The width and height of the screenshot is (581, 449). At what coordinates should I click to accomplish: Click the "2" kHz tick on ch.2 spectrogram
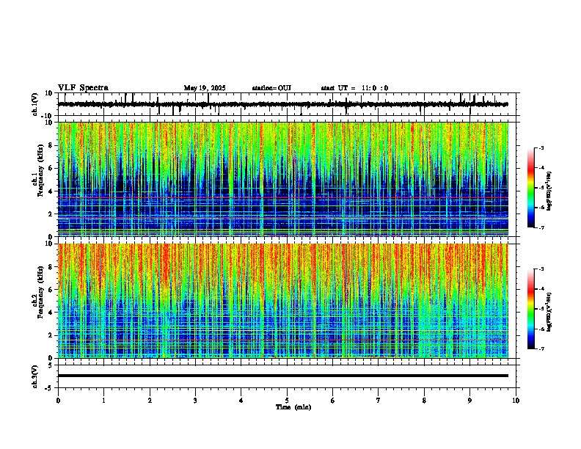coord(51,335)
